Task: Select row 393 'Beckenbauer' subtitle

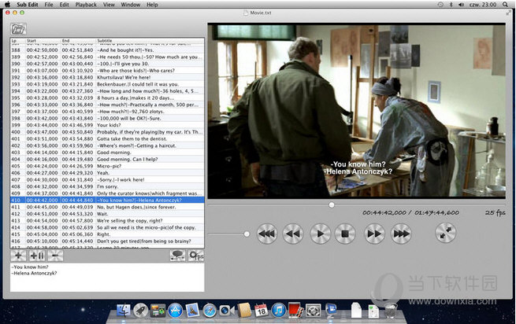Action: (107, 84)
